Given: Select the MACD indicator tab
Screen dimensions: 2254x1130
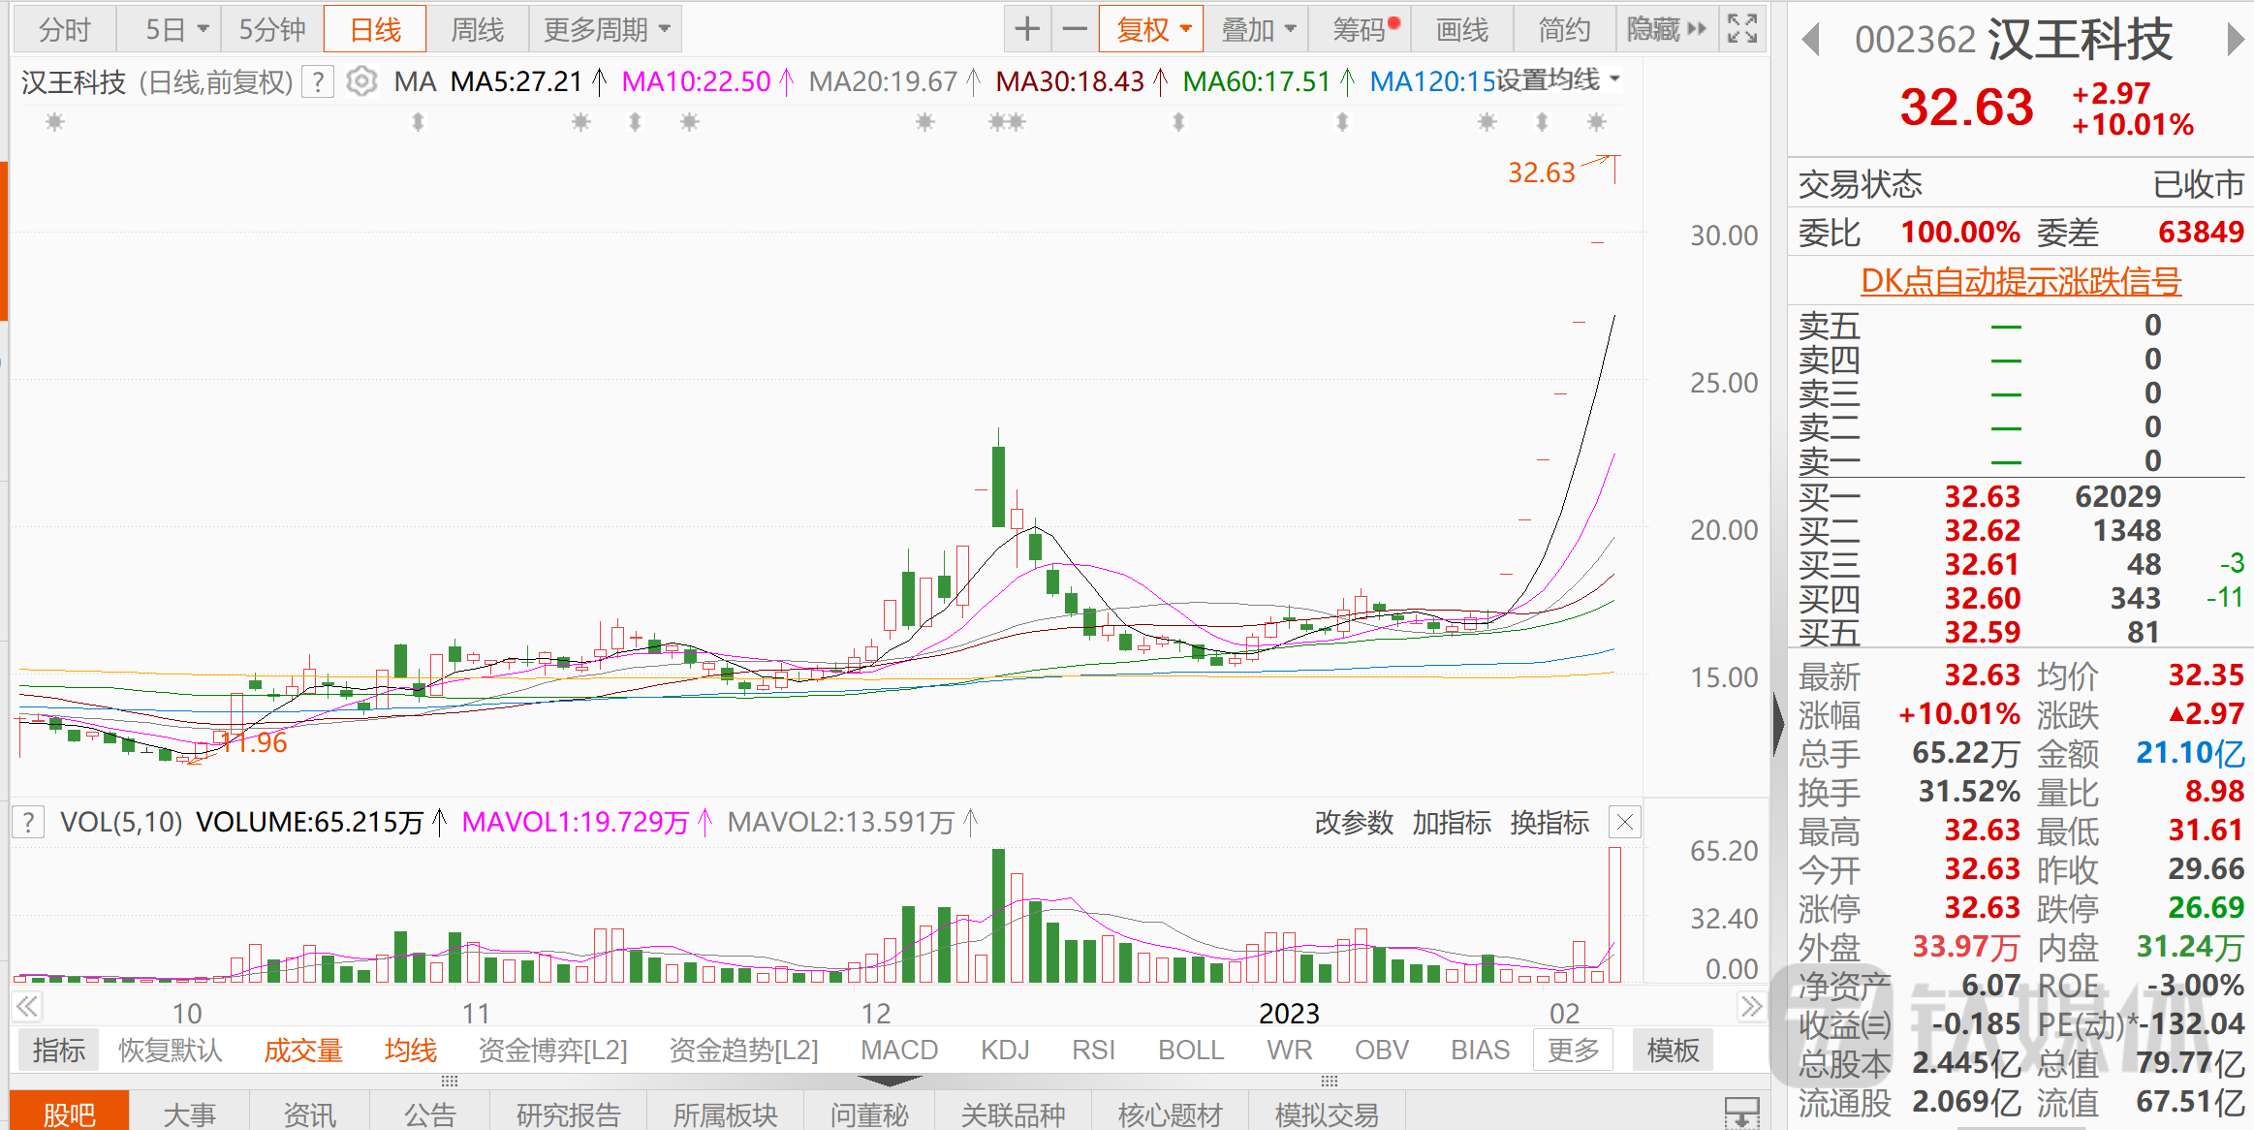Looking at the screenshot, I should coord(898,1051).
